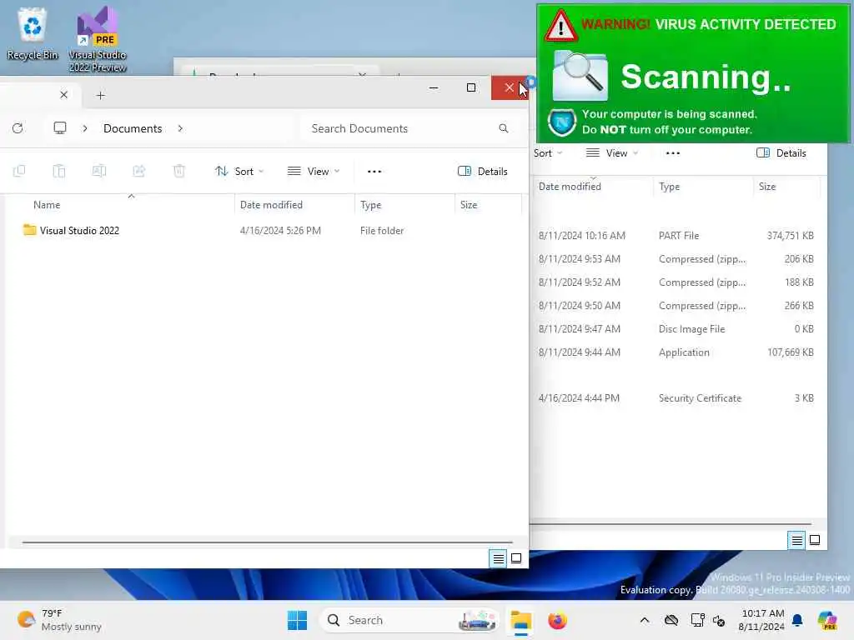Open the clock showing 10:17 AM
This screenshot has height=640, width=854.
pos(761,620)
